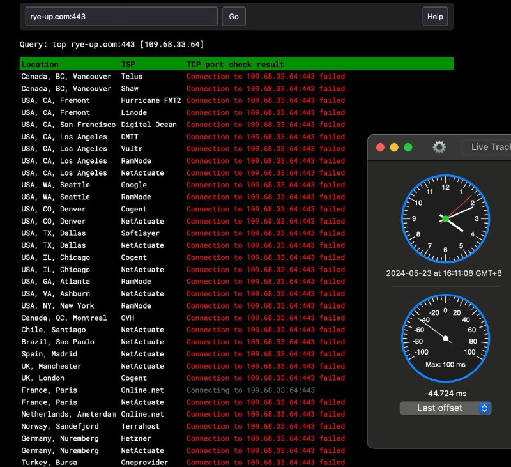Viewport: 511px width, 467px height.
Task: Click the rye-up.com:443 address input field
Action: click(x=121, y=17)
